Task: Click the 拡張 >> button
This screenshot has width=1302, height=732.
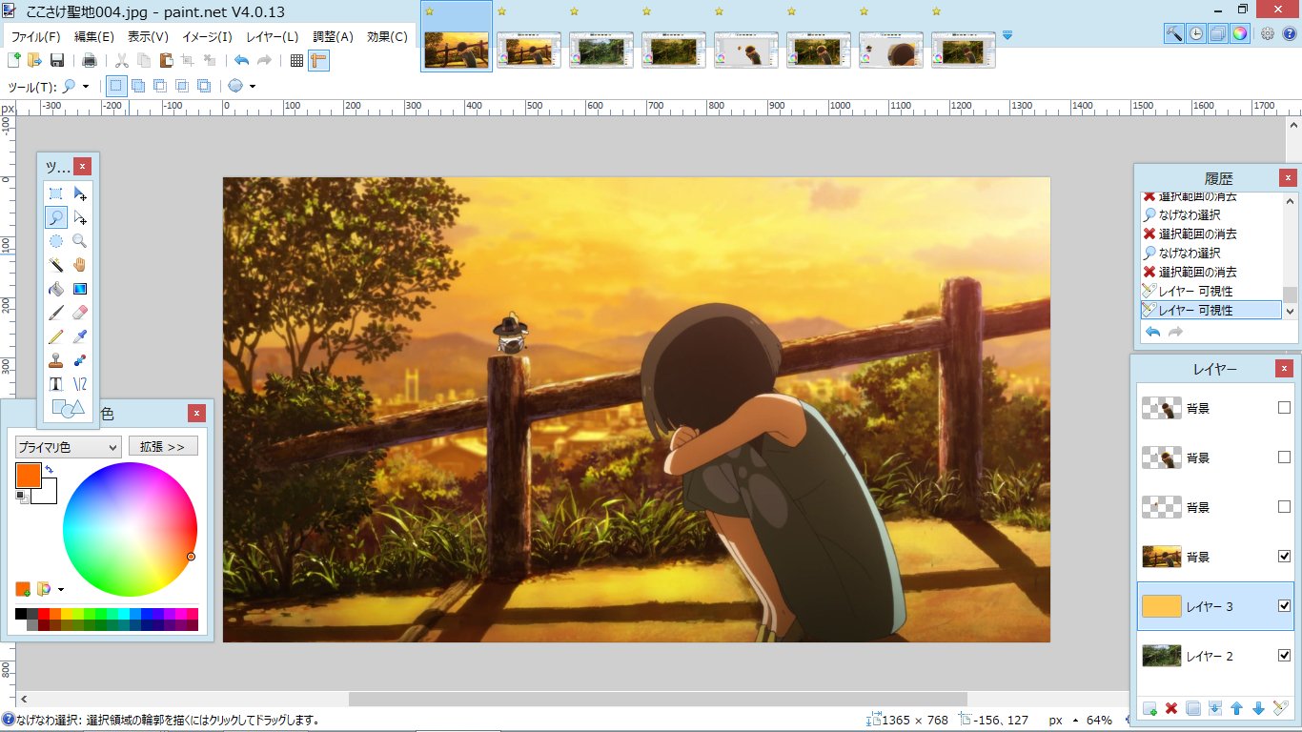Action: coord(163,446)
